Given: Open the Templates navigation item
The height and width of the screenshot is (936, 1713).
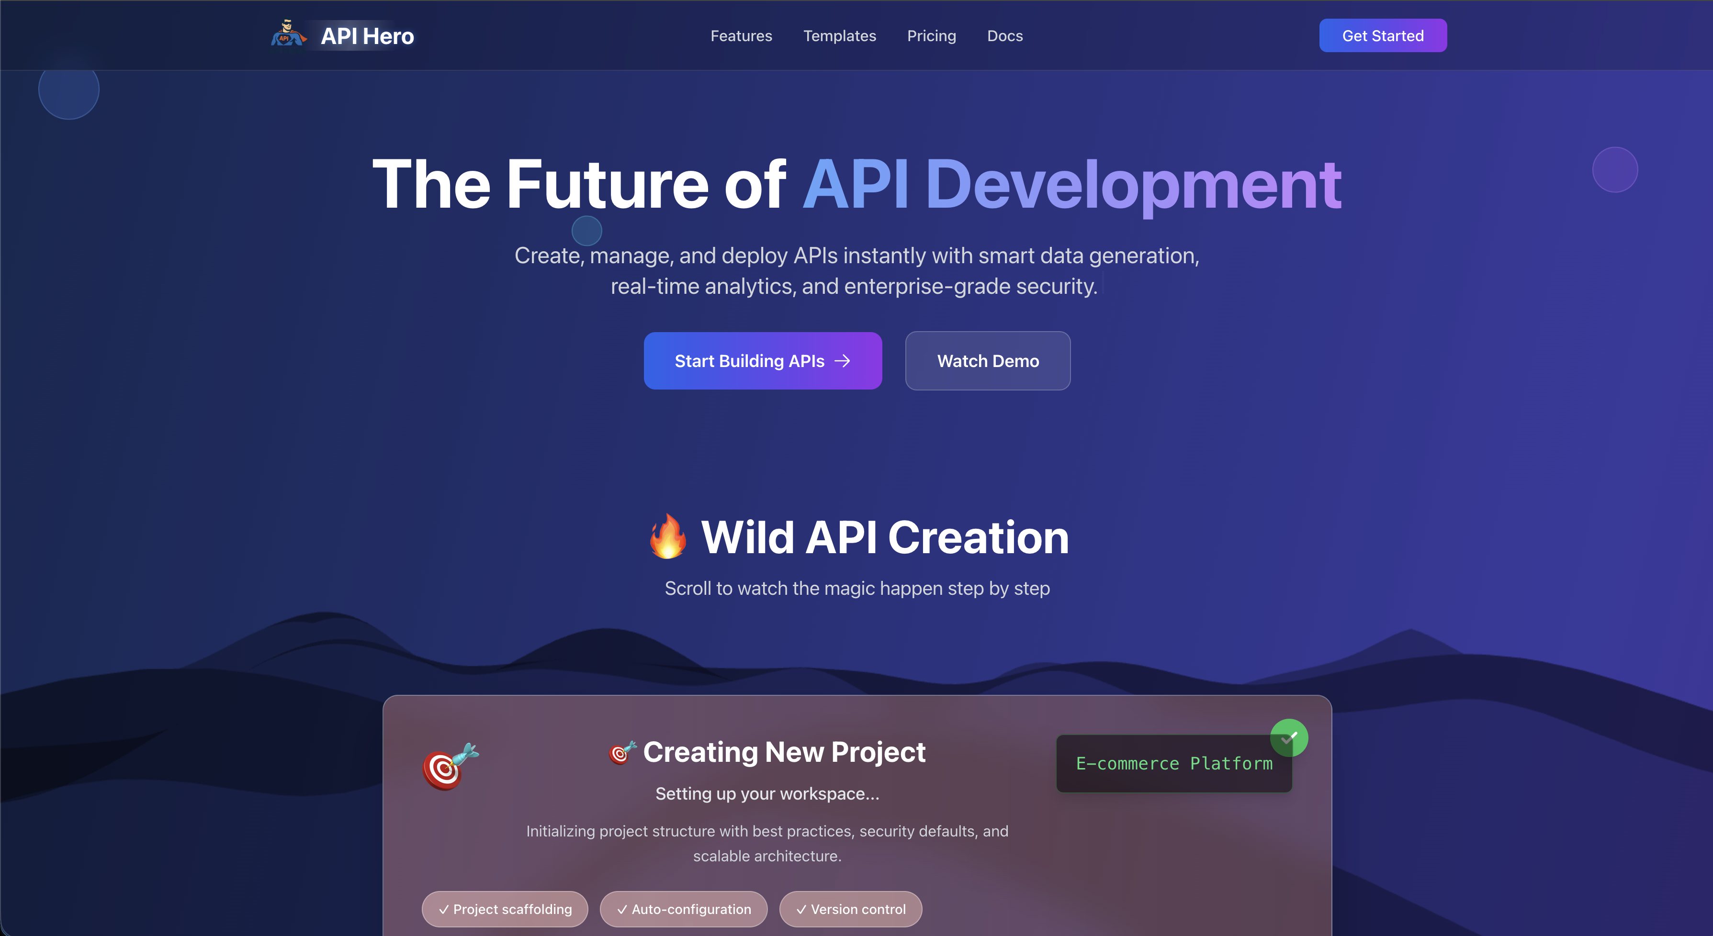Looking at the screenshot, I should point(839,36).
